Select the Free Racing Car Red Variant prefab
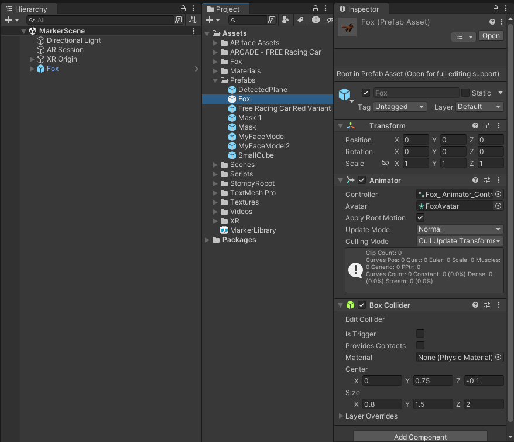This screenshot has height=442, width=514. click(x=280, y=108)
